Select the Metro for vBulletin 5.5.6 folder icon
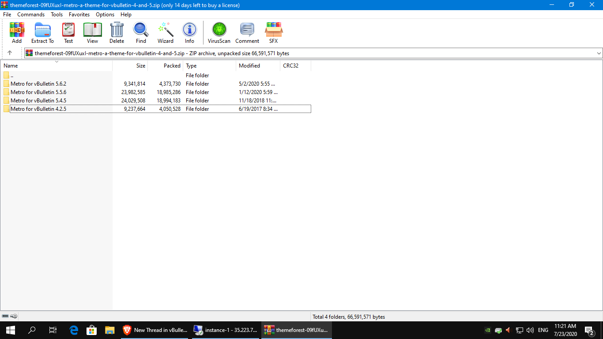This screenshot has width=603, height=339. click(6, 92)
